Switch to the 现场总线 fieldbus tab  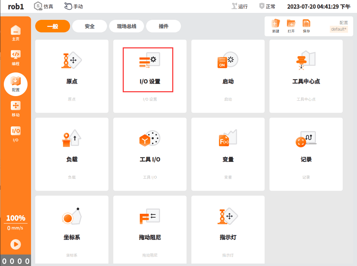(126, 26)
